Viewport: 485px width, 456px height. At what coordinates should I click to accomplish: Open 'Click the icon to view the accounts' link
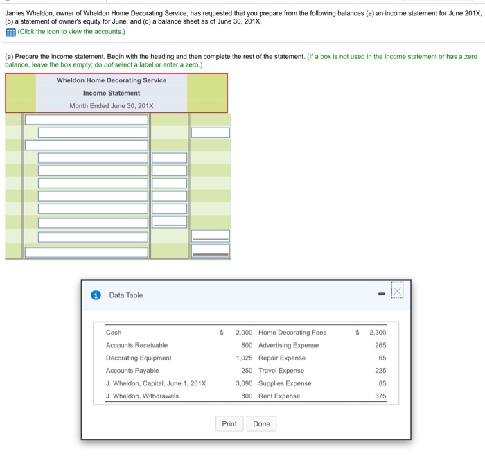point(71,32)
